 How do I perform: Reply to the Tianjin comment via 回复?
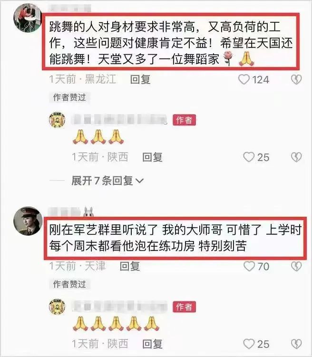click(x=130, y=266)
